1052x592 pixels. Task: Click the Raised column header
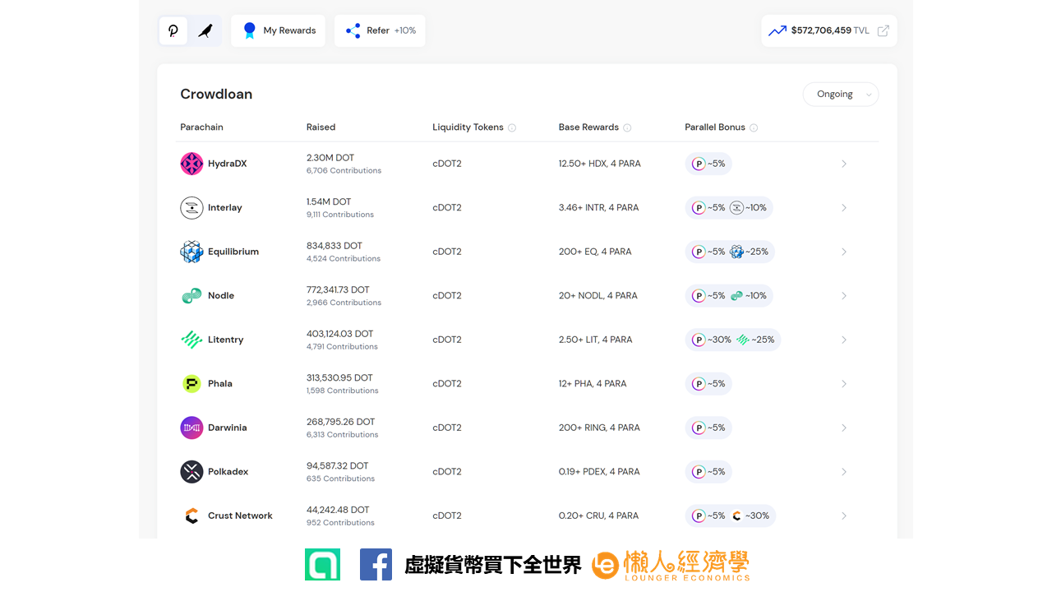pos(321,127)
